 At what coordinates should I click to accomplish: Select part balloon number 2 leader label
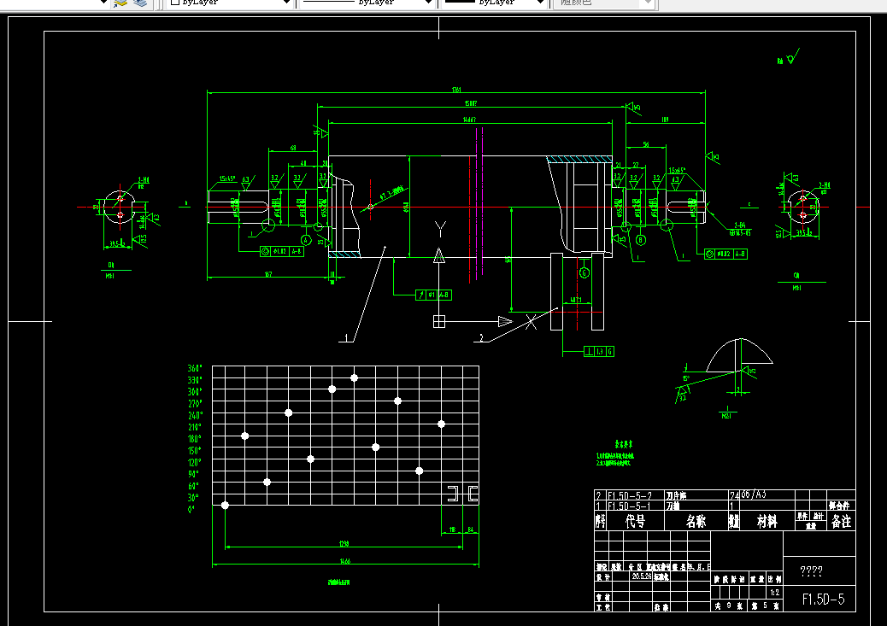coord(481,338)
